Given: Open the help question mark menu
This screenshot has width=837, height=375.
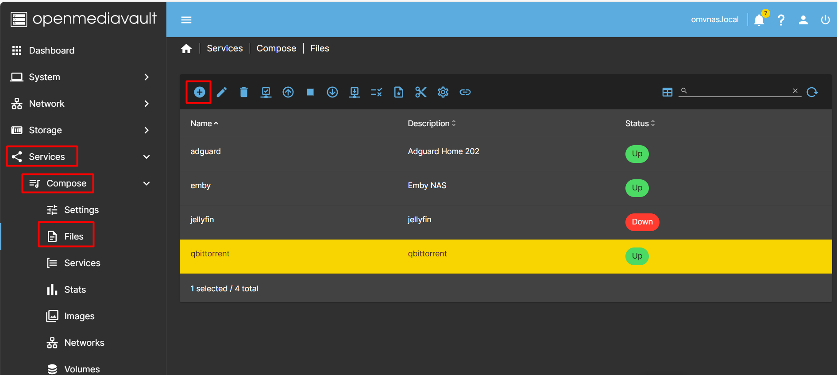Looking at the screenshot, I should [x=781, y=20].
